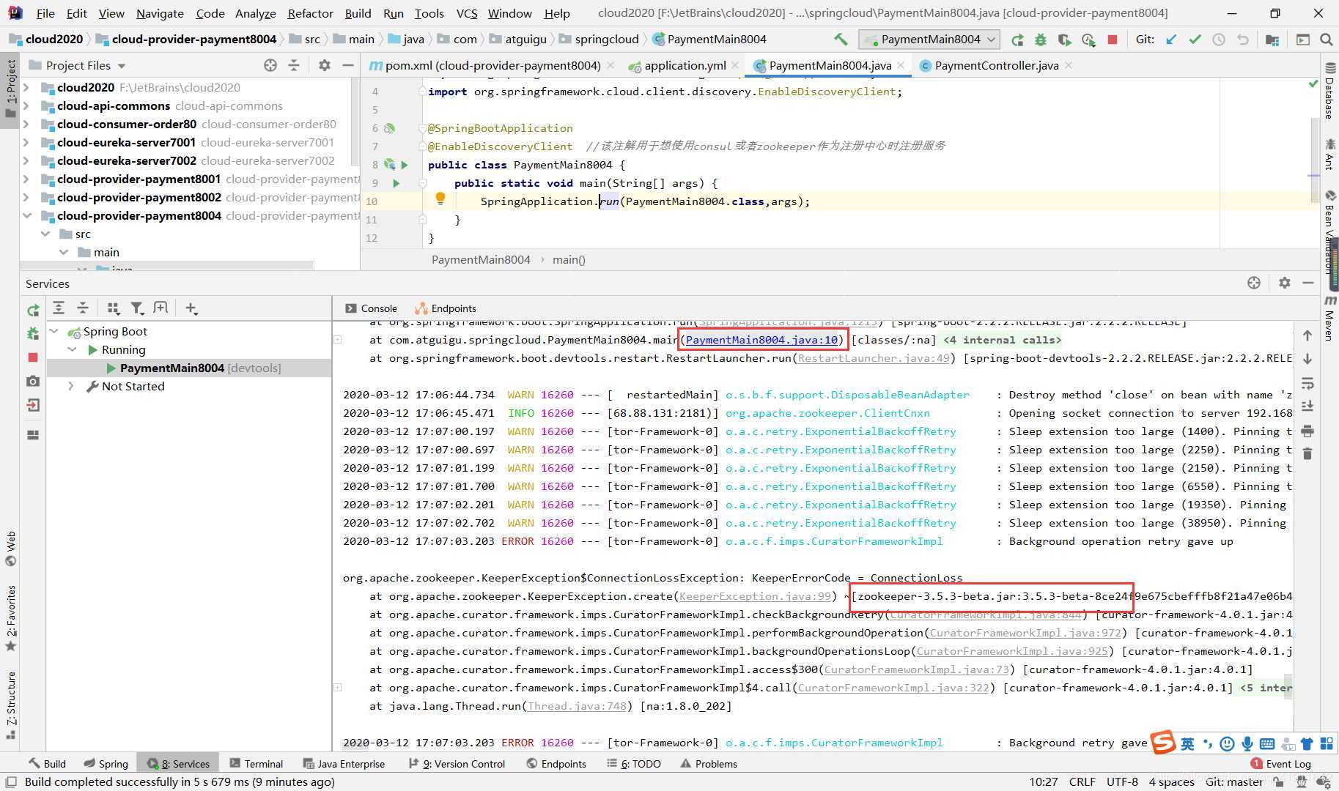Toggle the soft-wrap icon in console

pyautogui.click(x=1307, y=383)
